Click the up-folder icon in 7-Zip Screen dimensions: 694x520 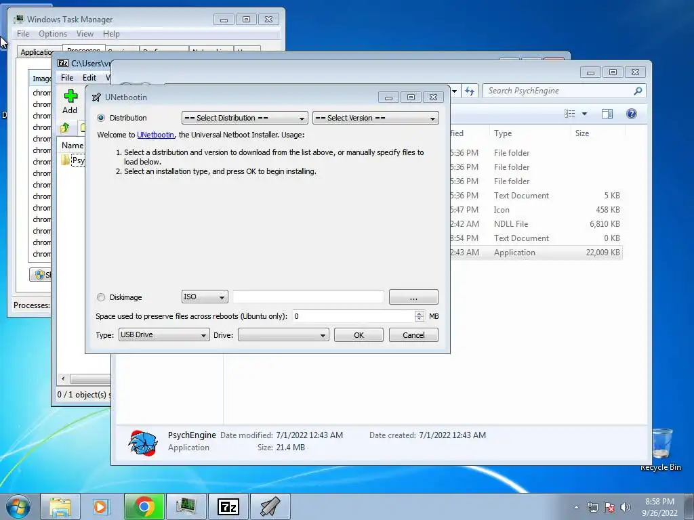tap(65, 128)
